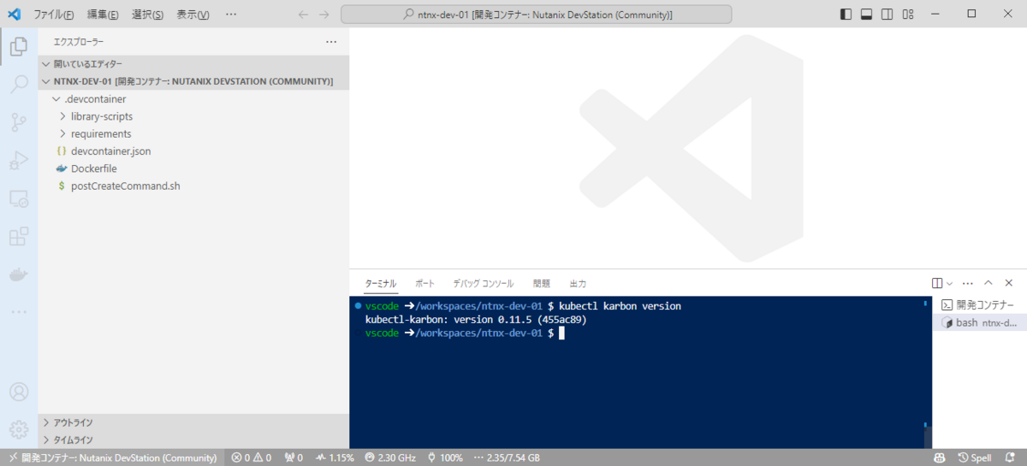Toggle the primary side bar layout icon
Image resolution: width=1027 pixels, height=466 pixels.
(846, 15)
